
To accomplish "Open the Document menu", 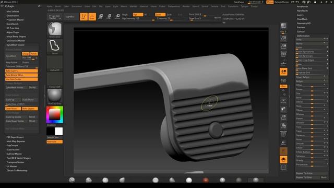I will (x=77, y=6).
